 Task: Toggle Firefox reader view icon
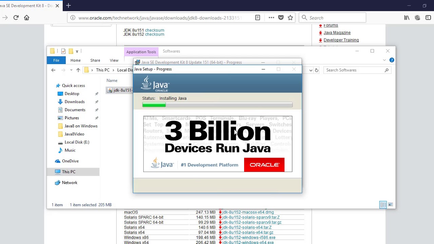pos(258,18)
